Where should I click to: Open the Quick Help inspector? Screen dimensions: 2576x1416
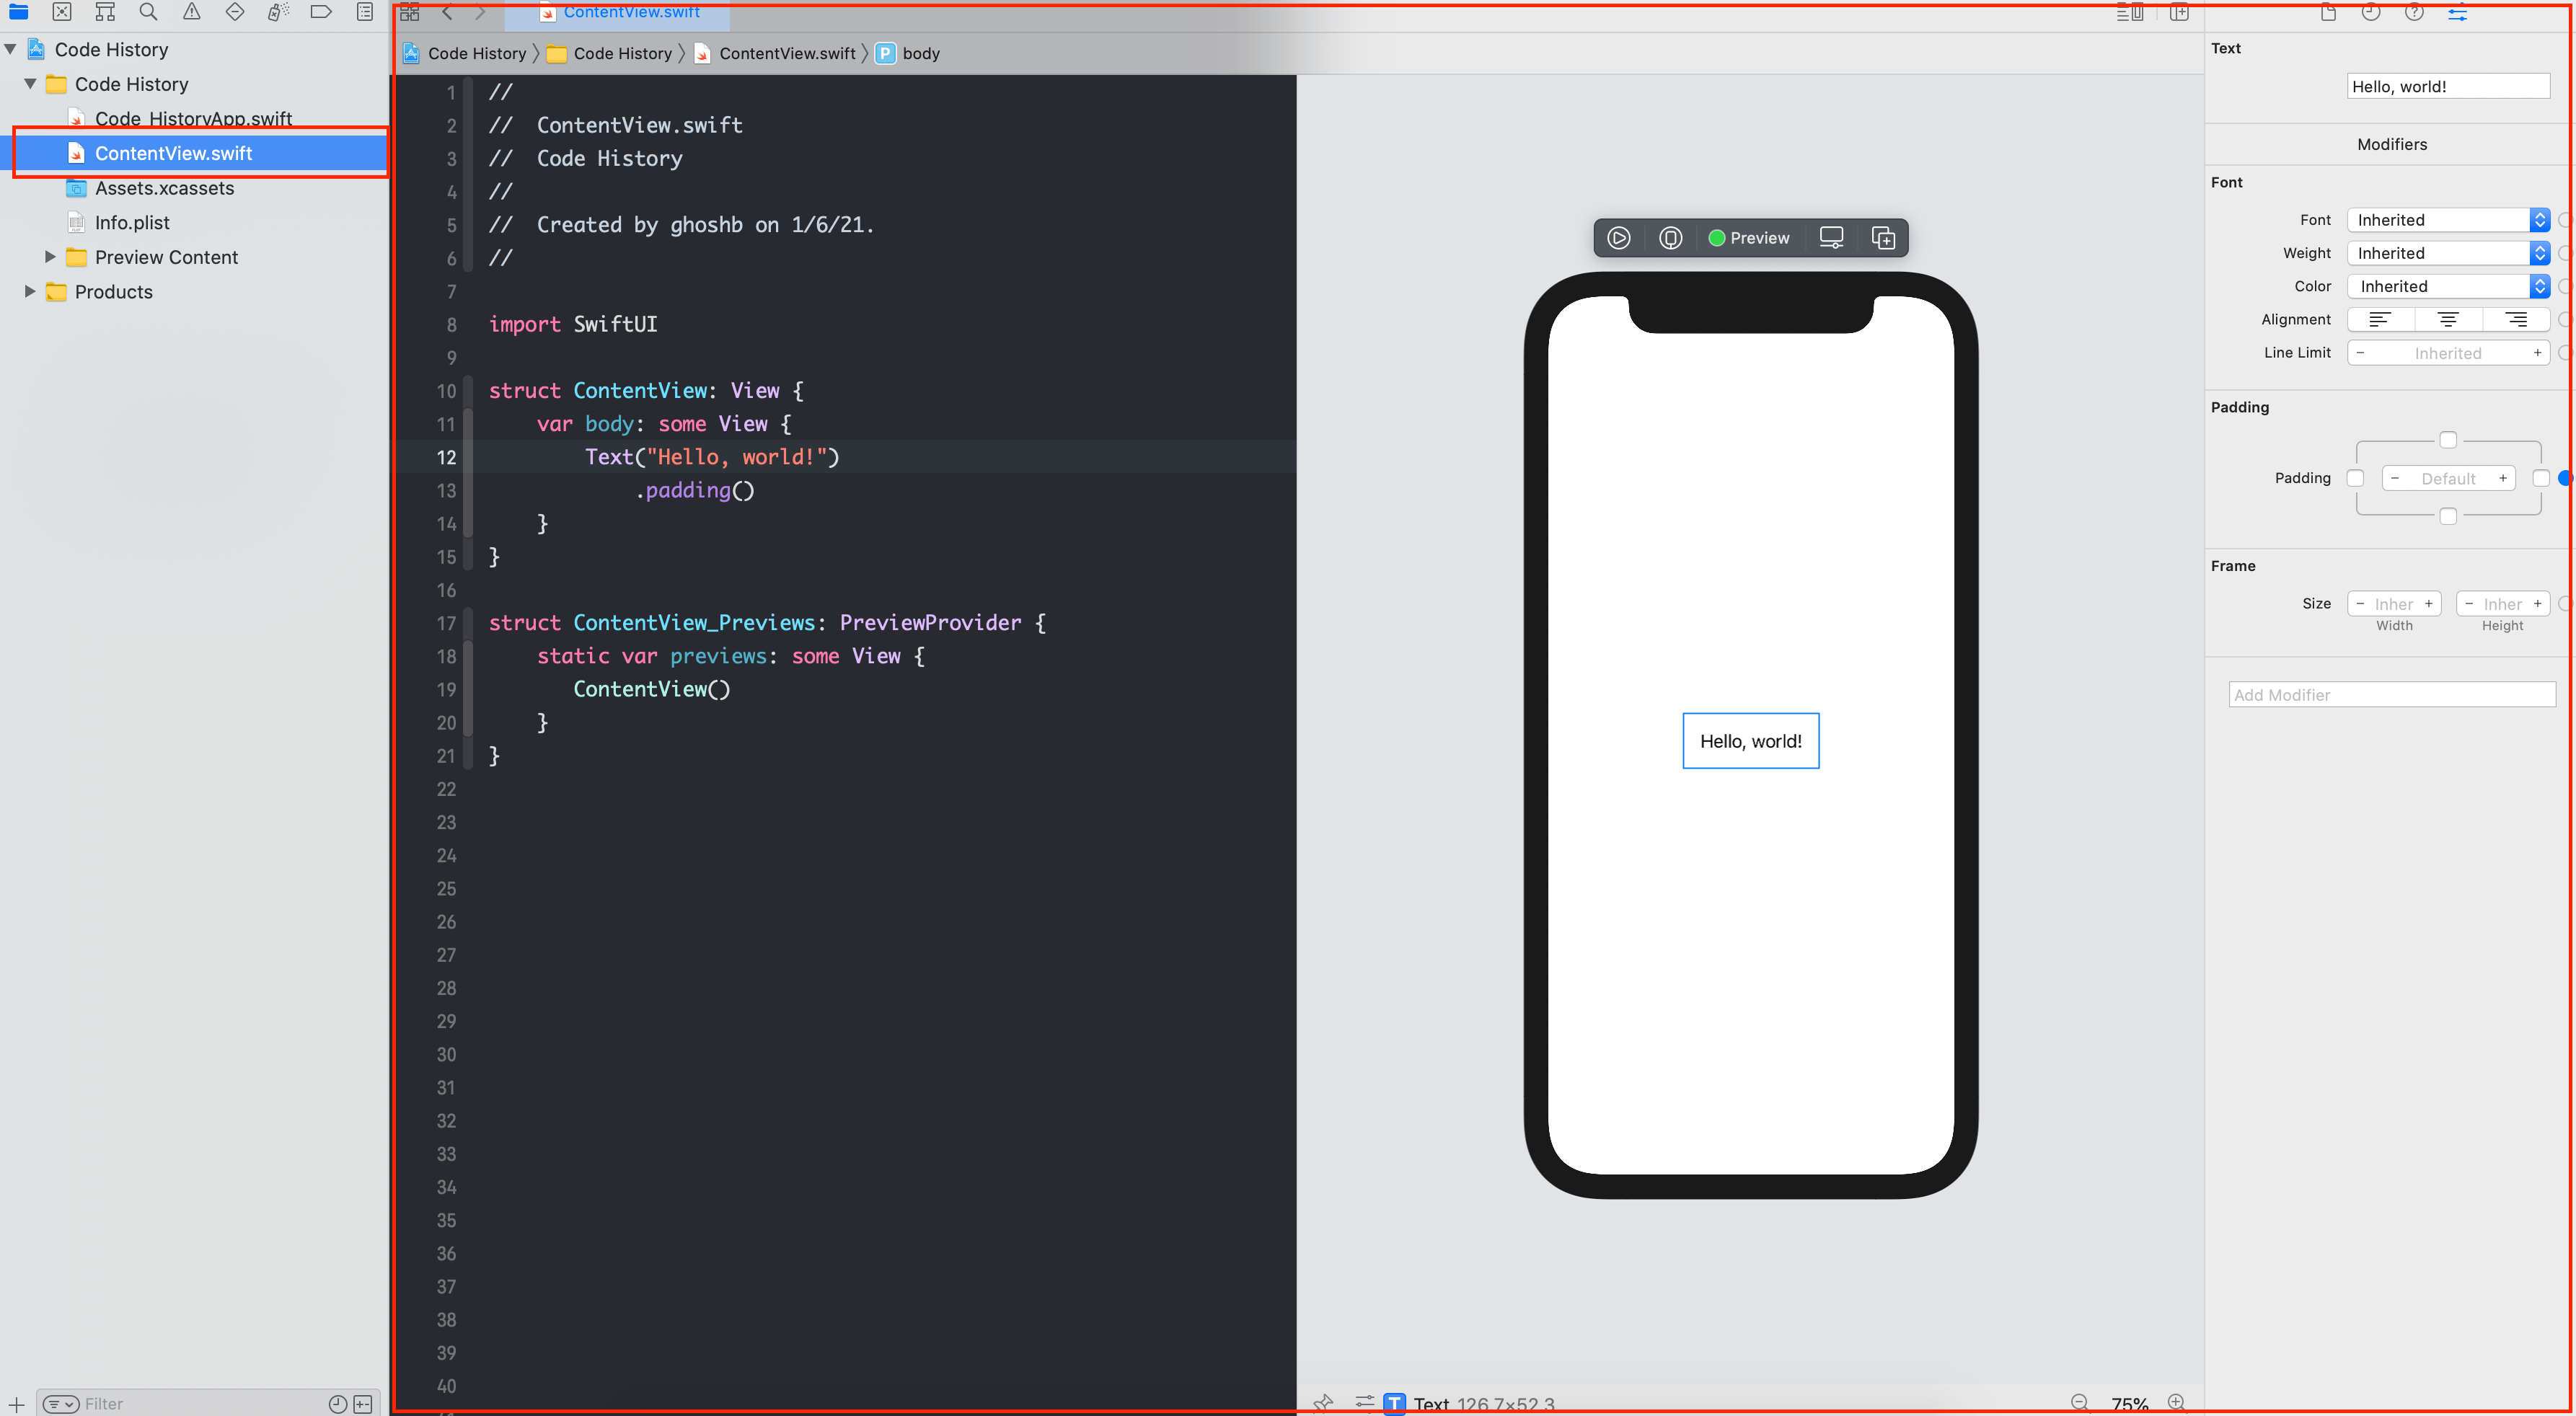2414,12
